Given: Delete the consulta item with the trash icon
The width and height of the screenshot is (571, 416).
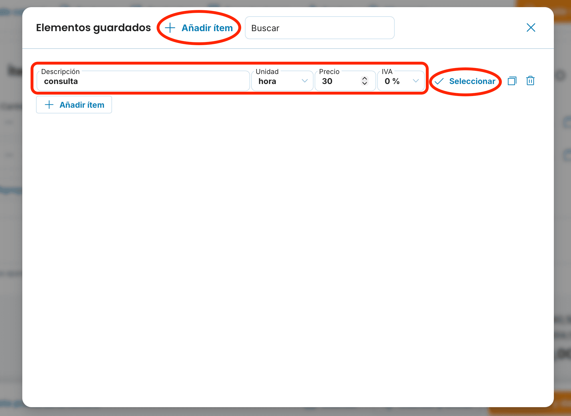Looking at the screenshot, I should pos(530,81).
